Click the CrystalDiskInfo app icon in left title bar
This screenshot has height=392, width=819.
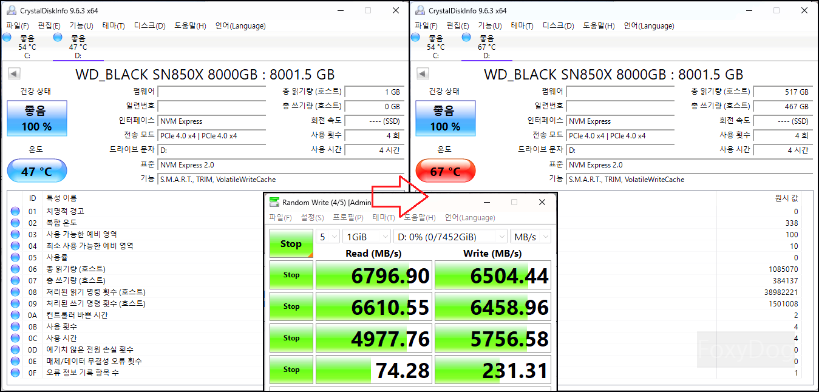point(12,10)
